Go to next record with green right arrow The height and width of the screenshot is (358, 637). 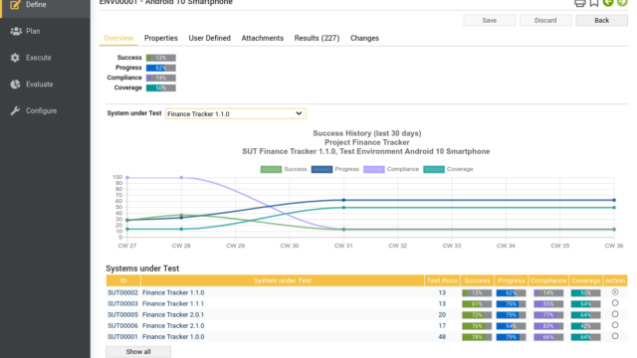(622, 2)
